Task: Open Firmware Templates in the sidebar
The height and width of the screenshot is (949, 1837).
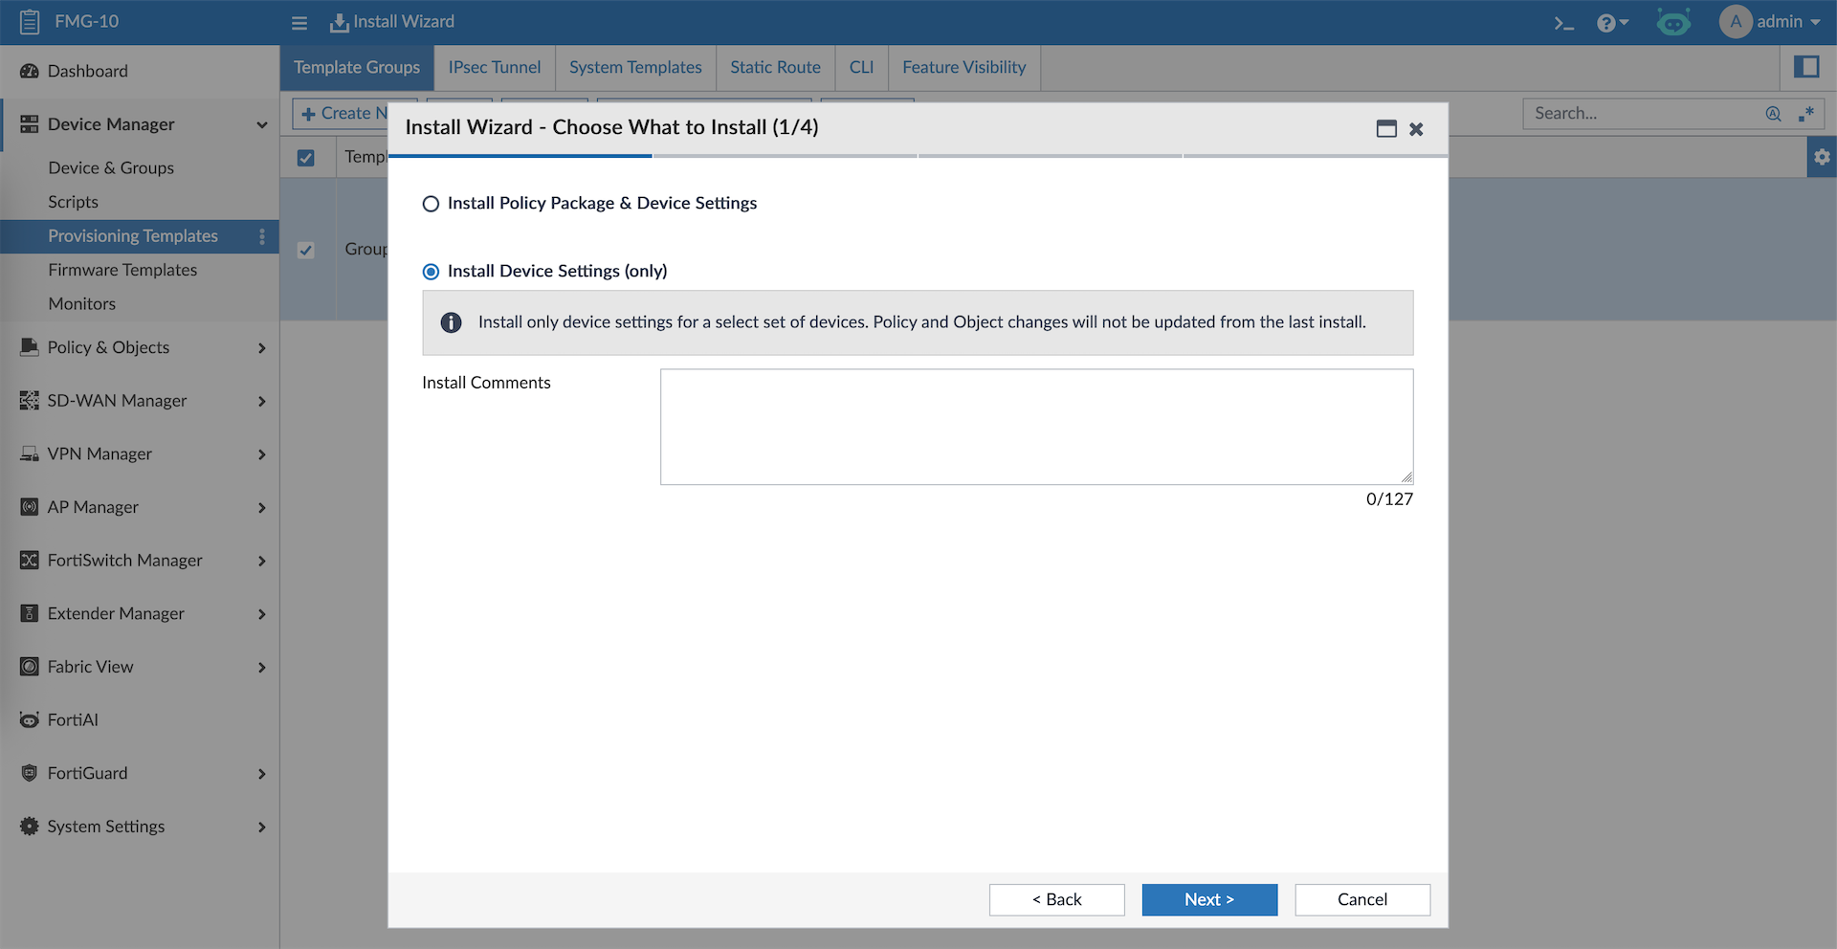Action: [x=122, y=270]
